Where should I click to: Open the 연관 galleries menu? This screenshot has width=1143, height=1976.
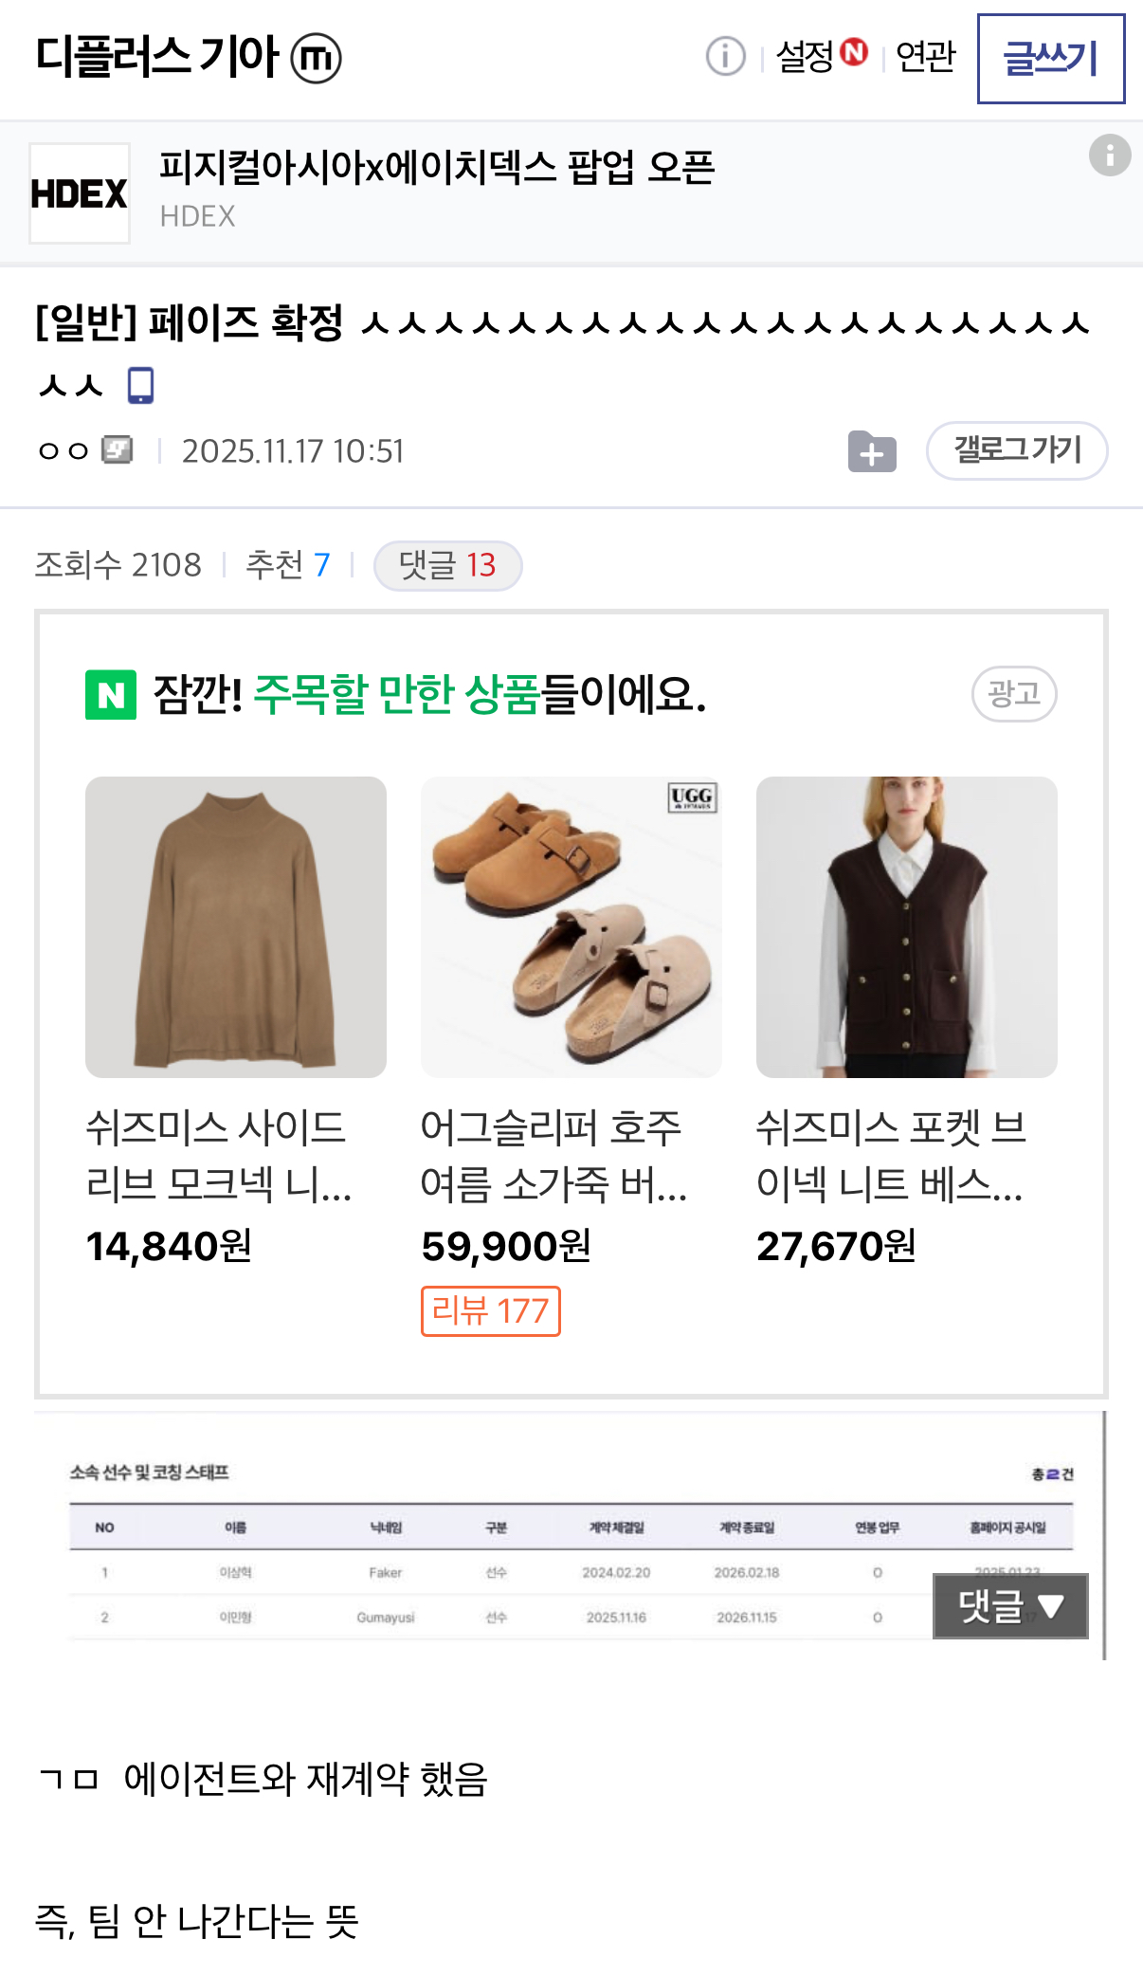point(925,57)
